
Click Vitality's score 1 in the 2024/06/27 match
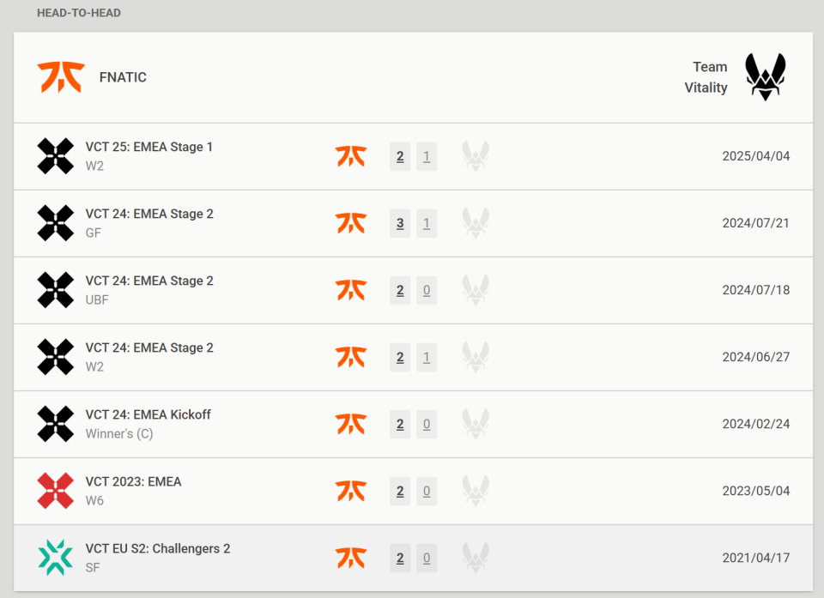tap(427, 357)
